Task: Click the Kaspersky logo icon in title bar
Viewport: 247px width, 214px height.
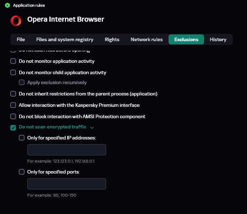Action: pyautogui.click(x=7, y=5)
